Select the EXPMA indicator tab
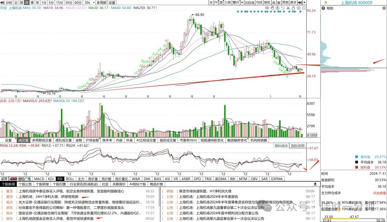 click(x=277, y=179)
